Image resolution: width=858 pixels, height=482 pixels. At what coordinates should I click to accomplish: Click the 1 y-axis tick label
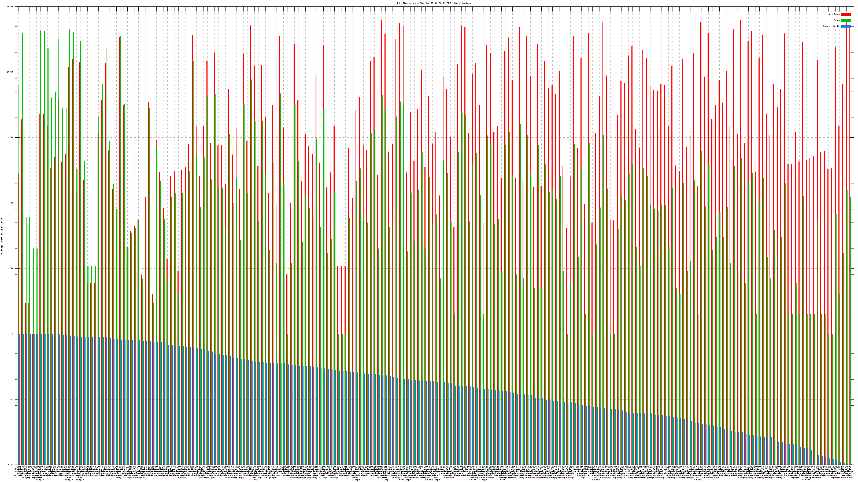[x=13, y=334]
